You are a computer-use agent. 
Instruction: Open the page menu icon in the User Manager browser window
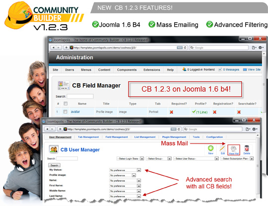(x=248, y=129)
